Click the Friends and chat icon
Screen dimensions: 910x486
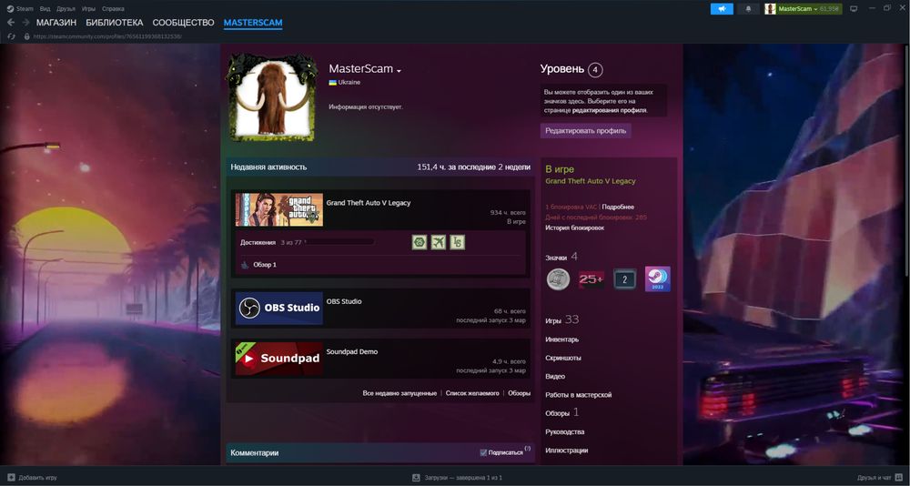pos(897,477)
